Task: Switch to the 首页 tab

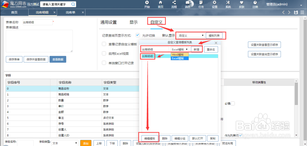Action: (14, 12)
